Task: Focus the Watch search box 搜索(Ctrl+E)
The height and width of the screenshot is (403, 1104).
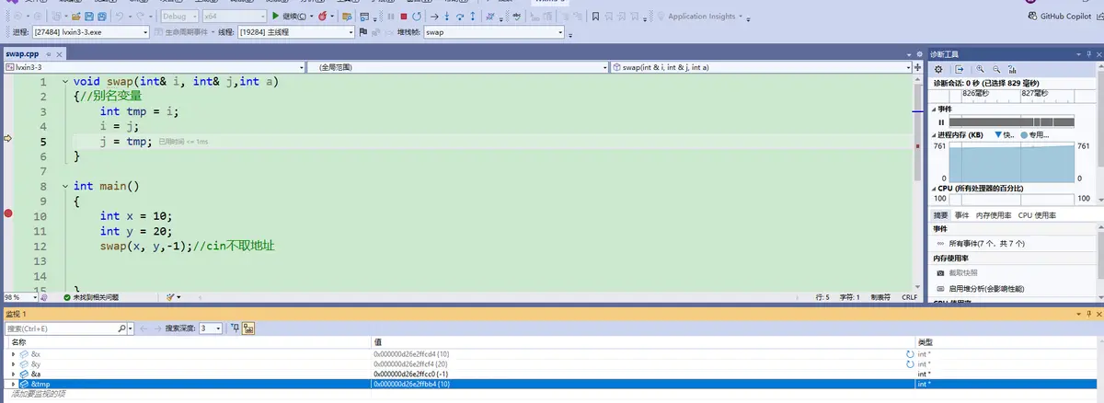Action: click(x=61, y=328)
